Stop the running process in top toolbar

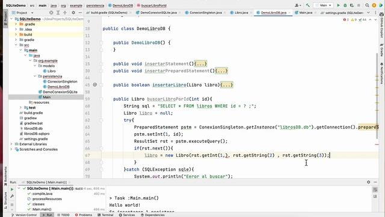click(359, 5)
